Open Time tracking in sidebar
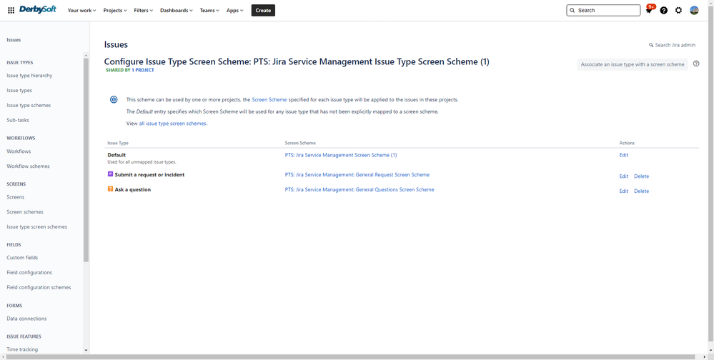The width and height of the screenshot is (714, 360). [x=22, y=349]
